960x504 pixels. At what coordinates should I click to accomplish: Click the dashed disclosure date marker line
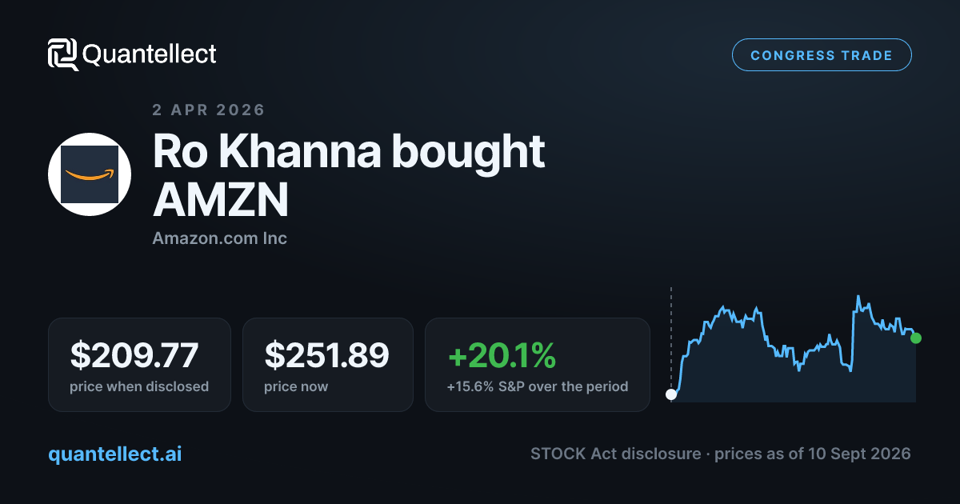click(671, 336)
